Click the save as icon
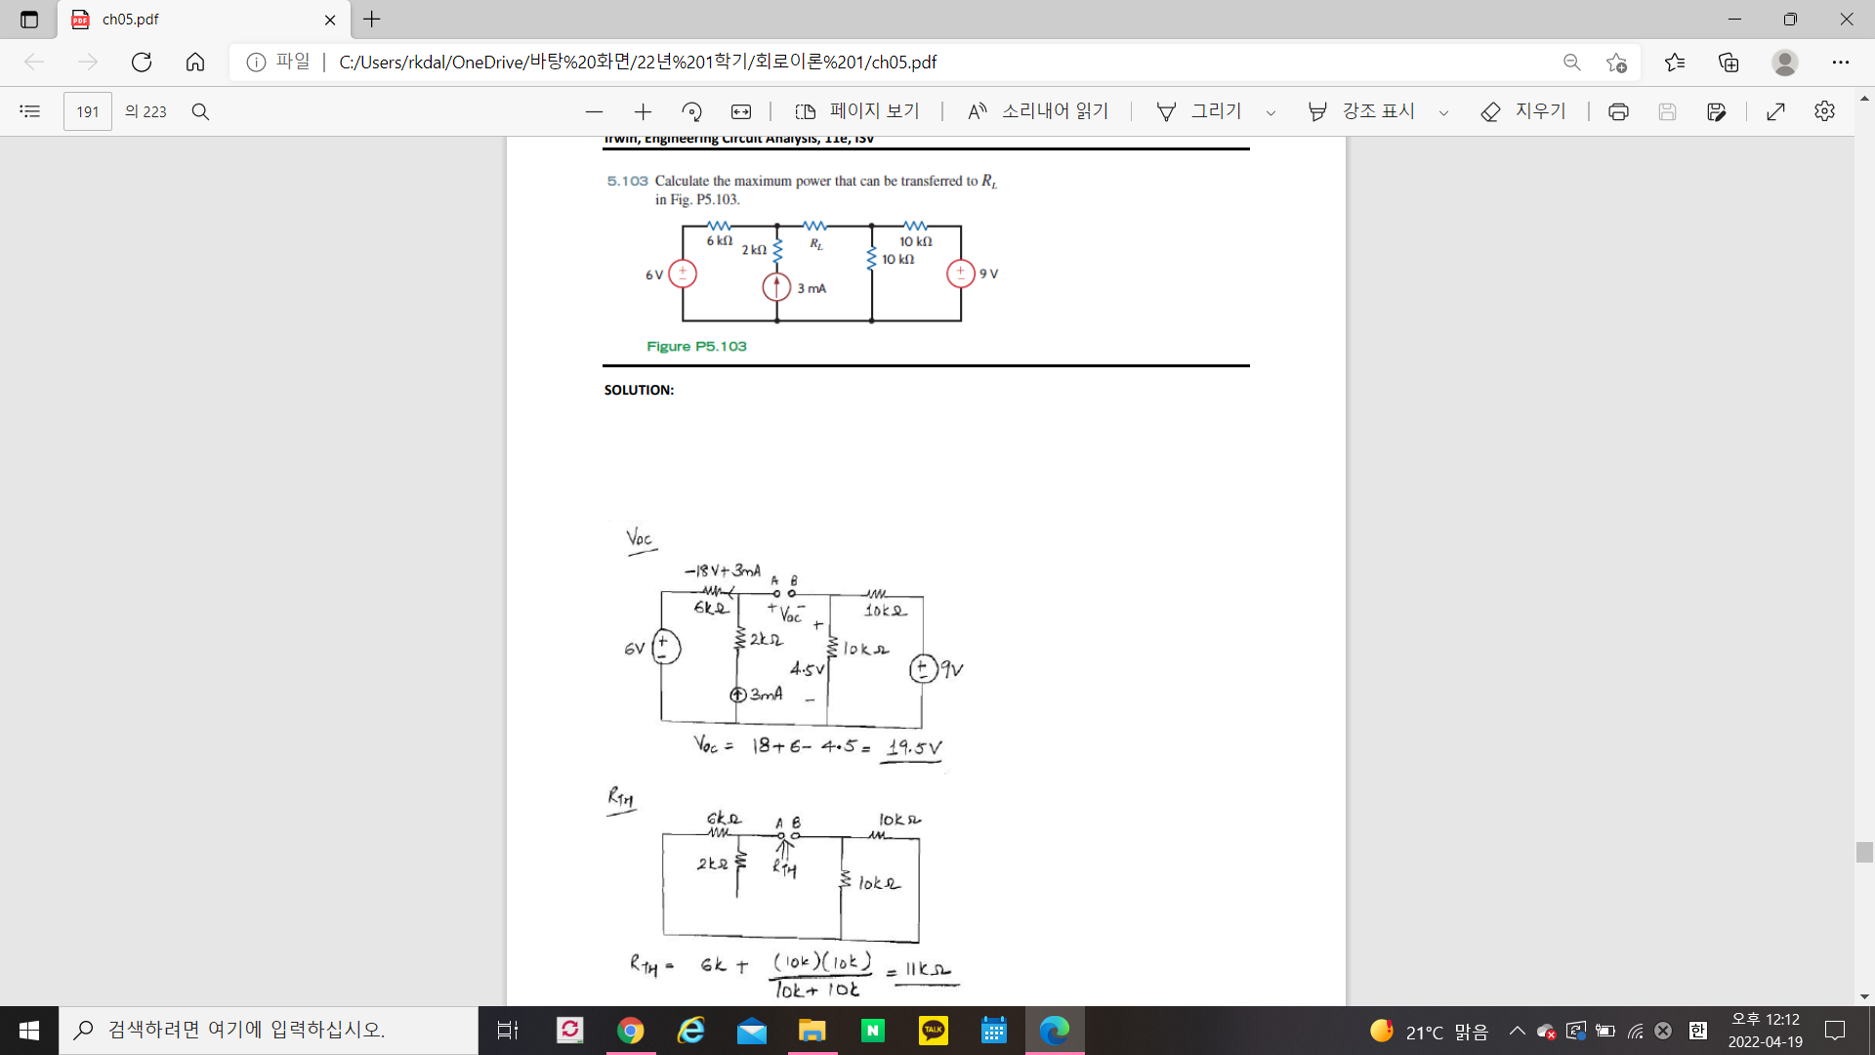The height and width of the screenshot is (1055, 1875). pos(1716,111)
